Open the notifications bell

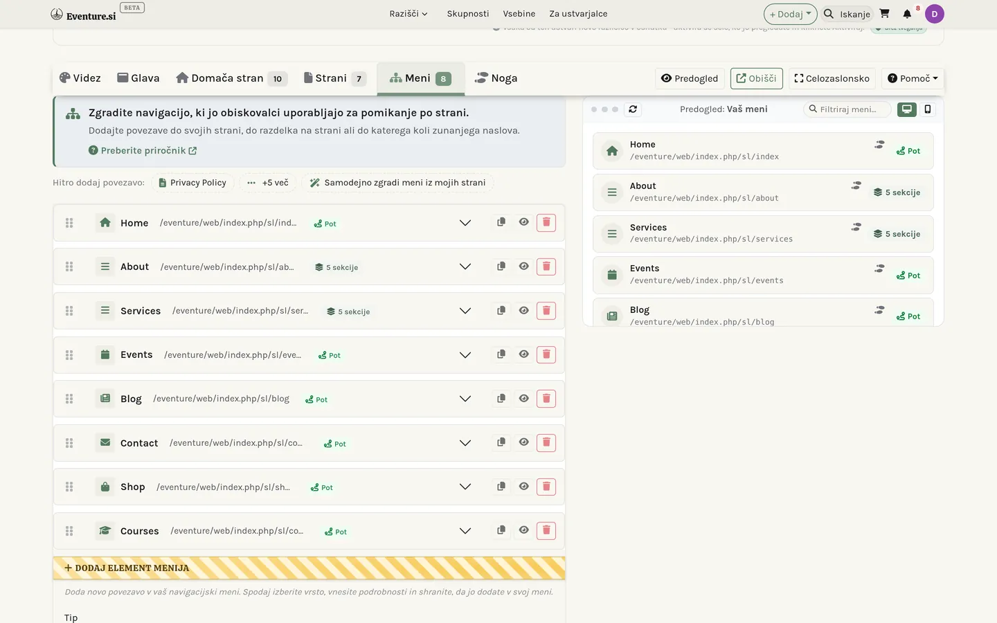coord(907,14)
